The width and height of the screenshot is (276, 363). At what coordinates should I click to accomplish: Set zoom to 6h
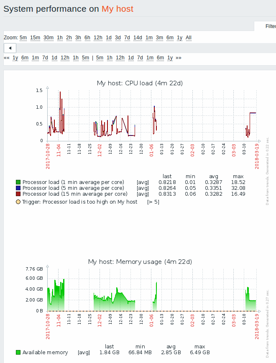pyautogui.click(x=87, y=38)
